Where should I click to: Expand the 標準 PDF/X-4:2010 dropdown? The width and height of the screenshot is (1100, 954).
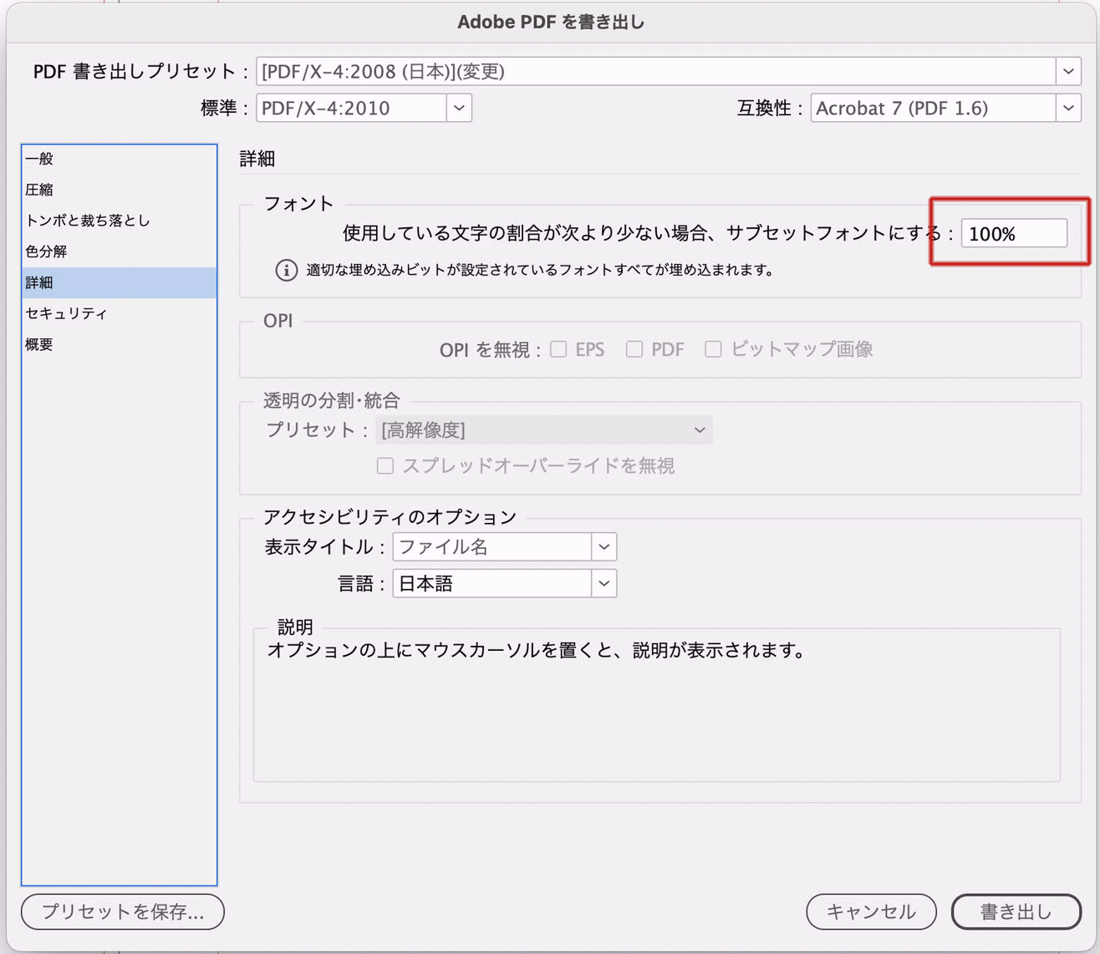[458, 109]
